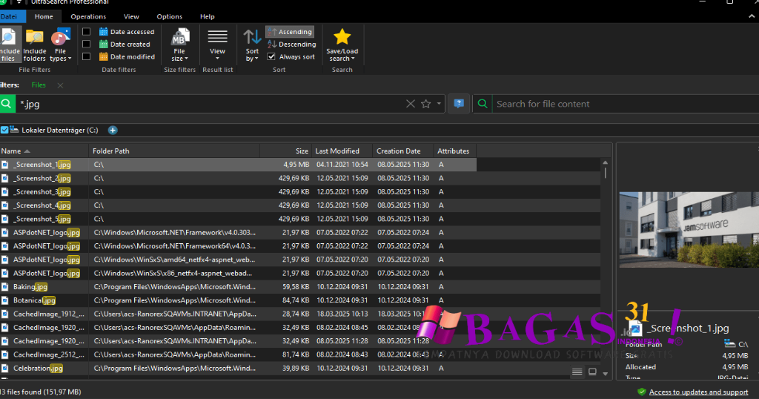Switch to the Options ribbon tab
This screenshot has width=759, height=399.
click(170, 16)
